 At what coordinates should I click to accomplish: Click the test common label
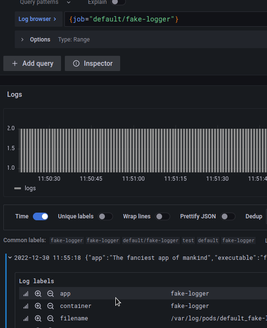(x=188, y=240)
